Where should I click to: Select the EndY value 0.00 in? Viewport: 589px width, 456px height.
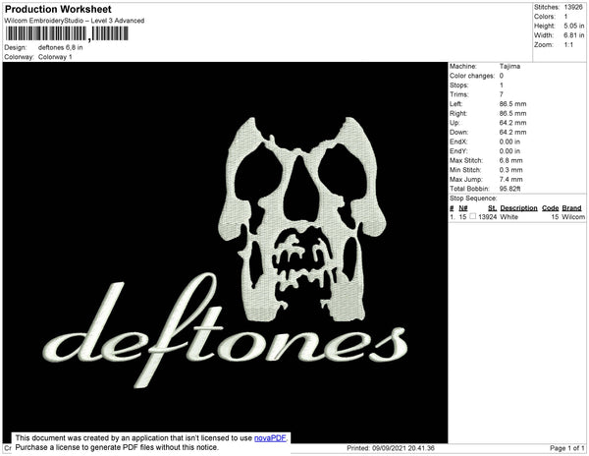click(509, 151)
